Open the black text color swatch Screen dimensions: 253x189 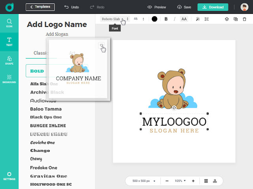point(155,19)
